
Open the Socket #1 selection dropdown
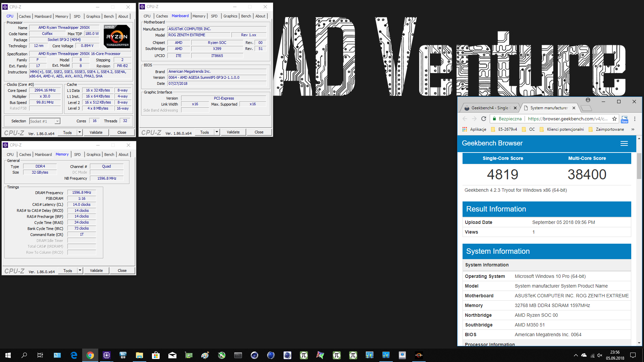[x=45, y=121]
